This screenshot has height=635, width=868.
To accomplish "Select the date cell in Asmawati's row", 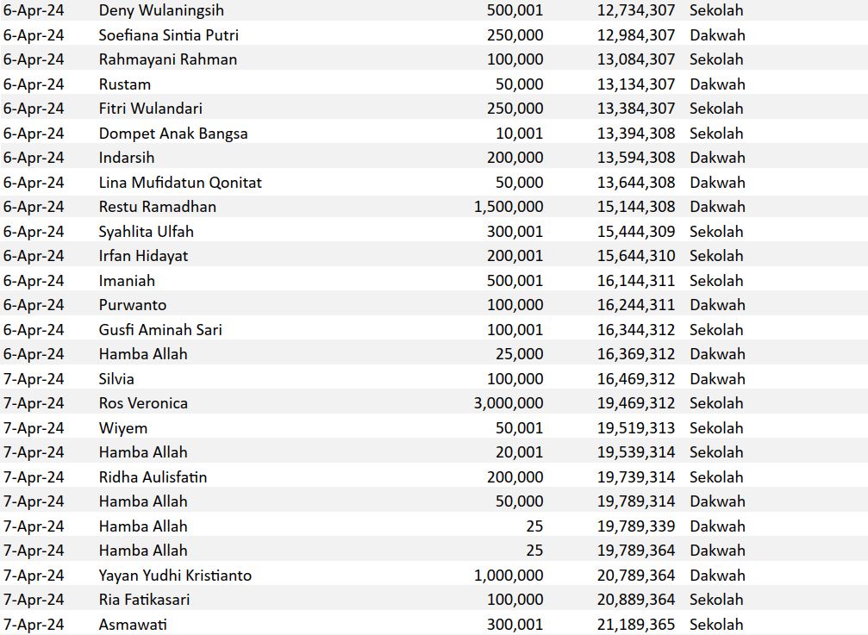I will pos(34,625).
